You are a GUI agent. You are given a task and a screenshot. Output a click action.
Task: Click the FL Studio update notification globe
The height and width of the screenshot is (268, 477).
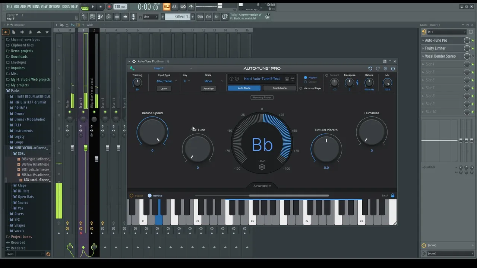tap(267, 17)
